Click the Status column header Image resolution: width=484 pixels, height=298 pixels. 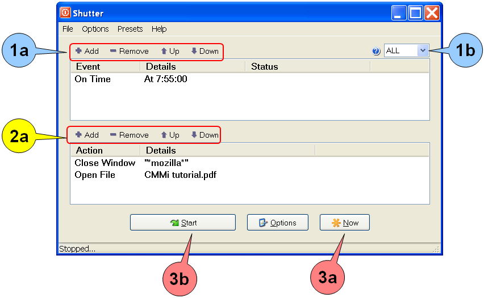tap(308, 66)
